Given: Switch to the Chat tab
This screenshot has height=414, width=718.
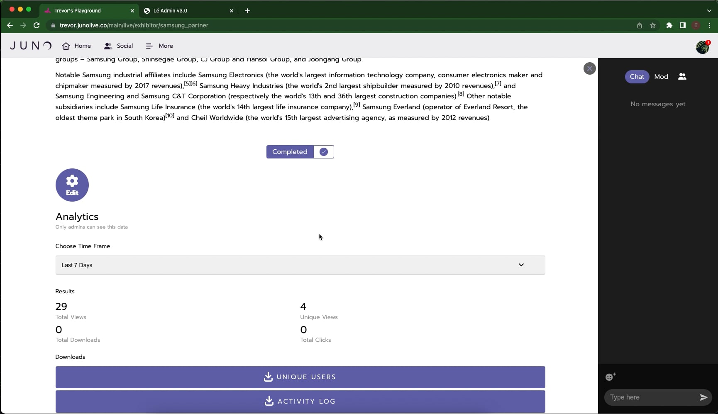Looking at the screenshot, I should (x=637, y=77).
